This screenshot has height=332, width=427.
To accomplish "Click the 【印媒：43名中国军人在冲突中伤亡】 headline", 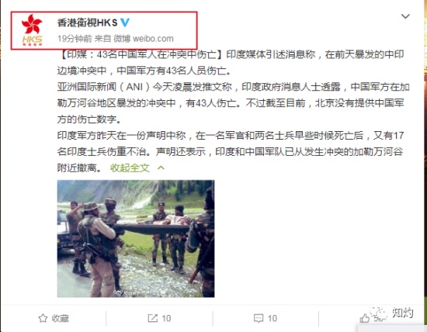I will 141,55.
